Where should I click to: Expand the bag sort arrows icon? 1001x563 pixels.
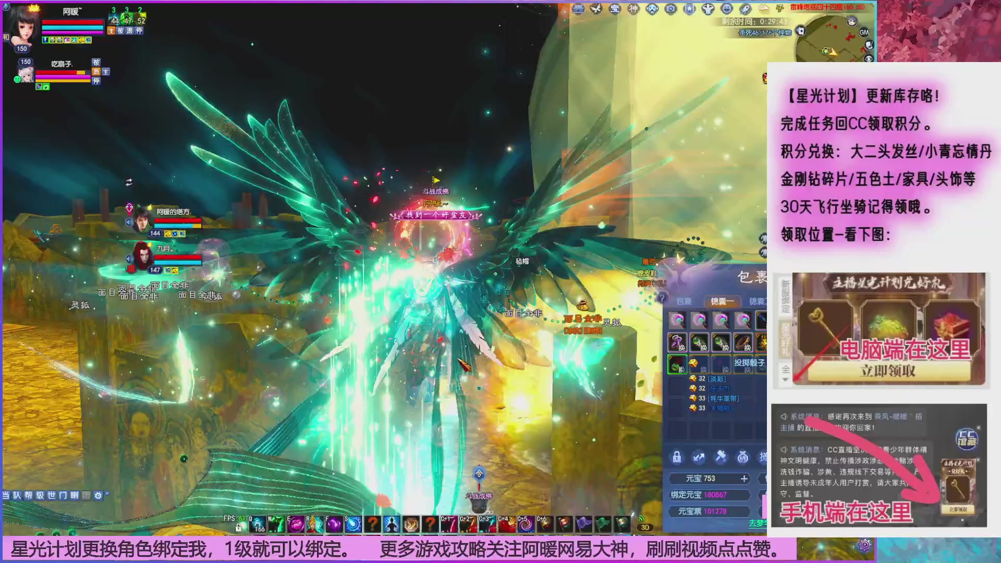(699, 457)
